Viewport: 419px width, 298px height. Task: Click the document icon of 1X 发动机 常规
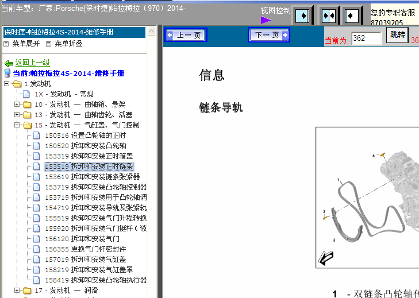point(26,94)
